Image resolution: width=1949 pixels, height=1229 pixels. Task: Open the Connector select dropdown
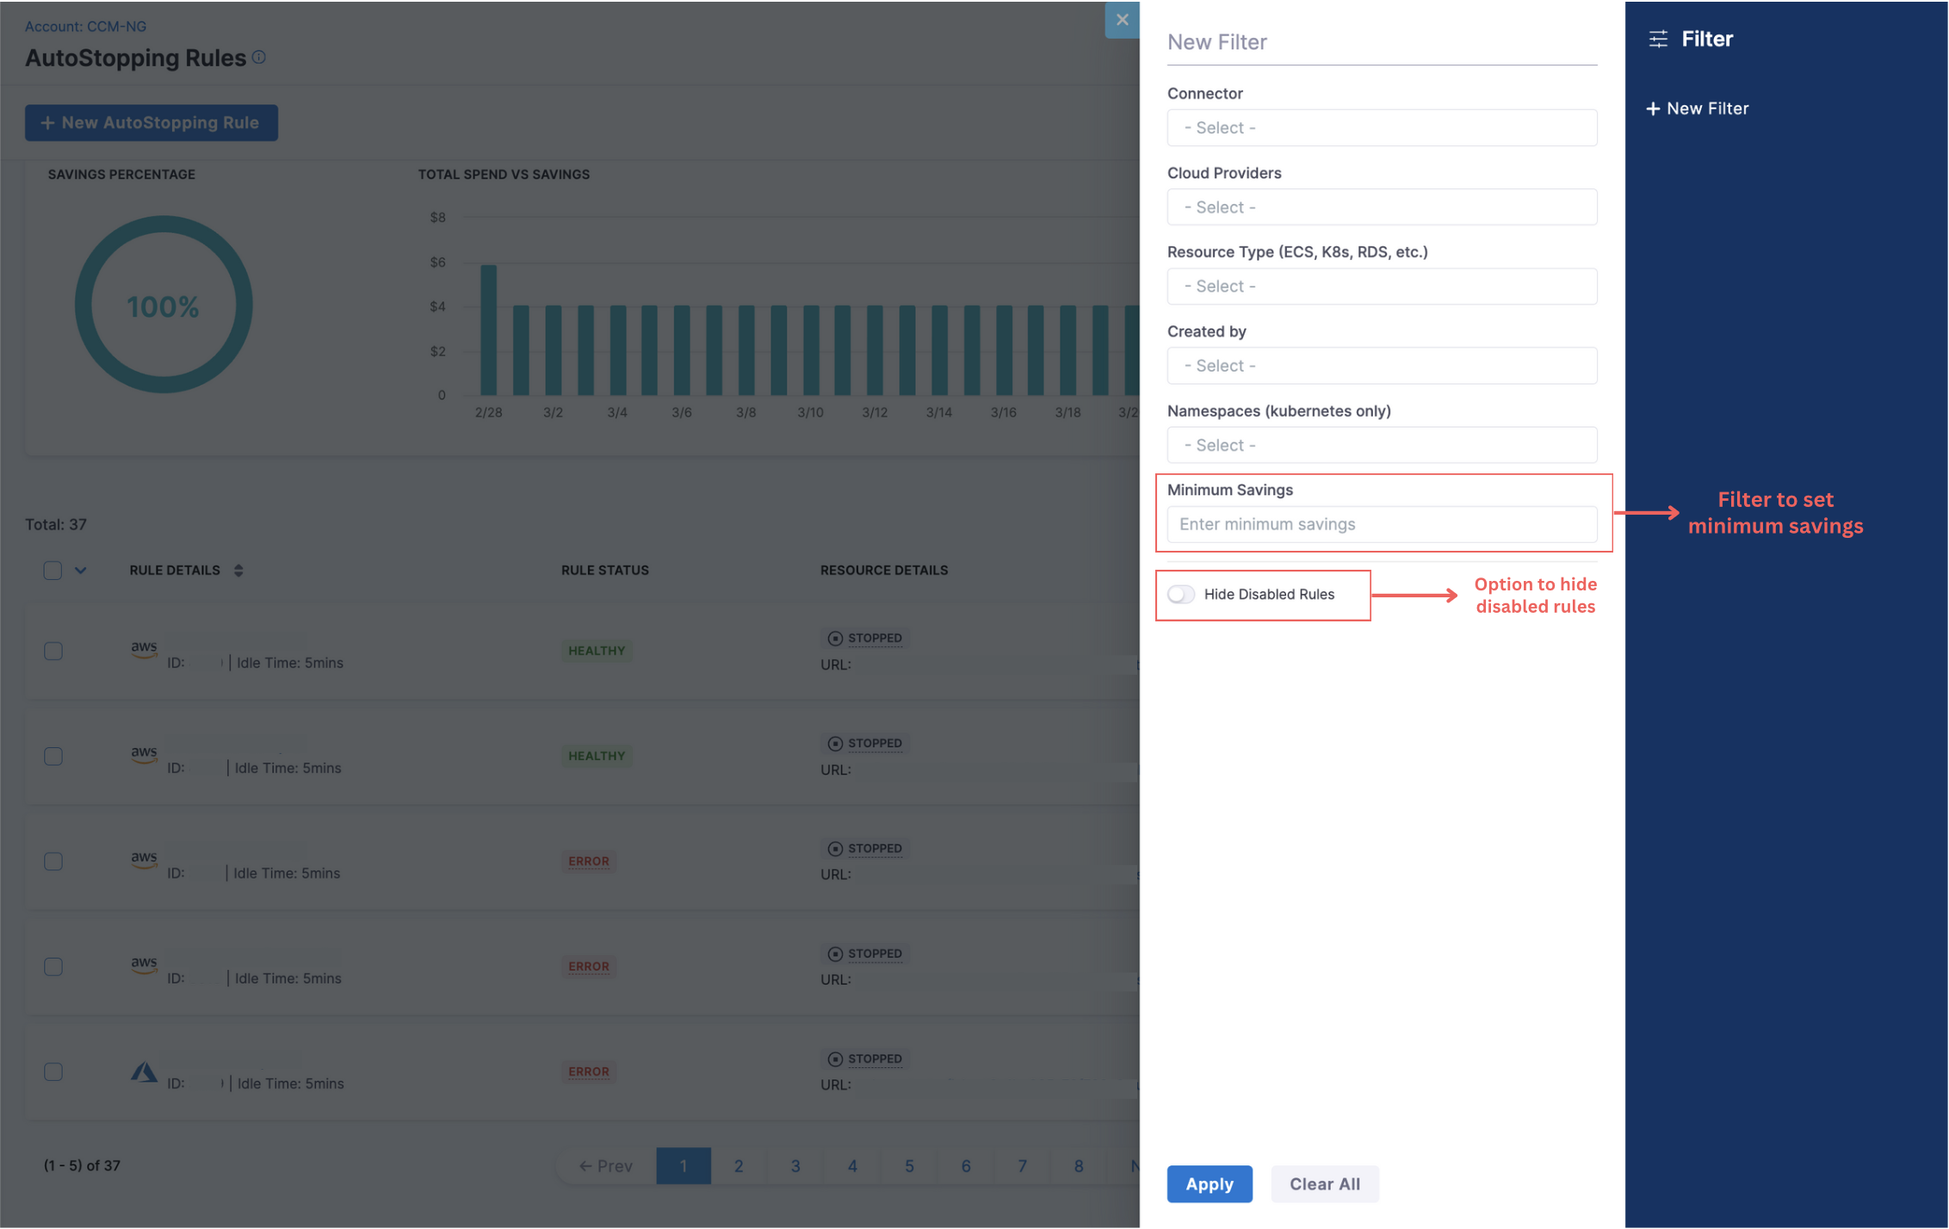tap(1381, 127)
